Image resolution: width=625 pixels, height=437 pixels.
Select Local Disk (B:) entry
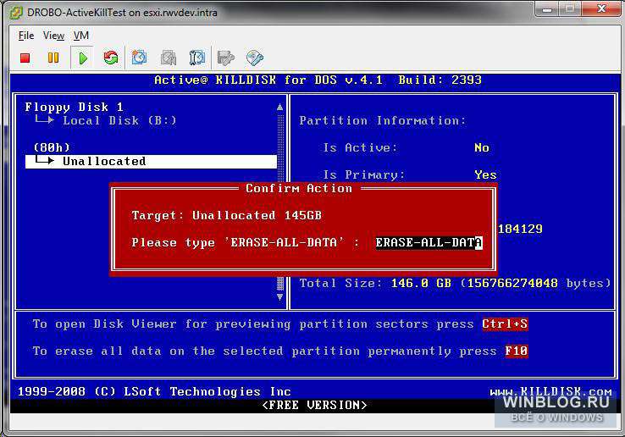(119, 120)
